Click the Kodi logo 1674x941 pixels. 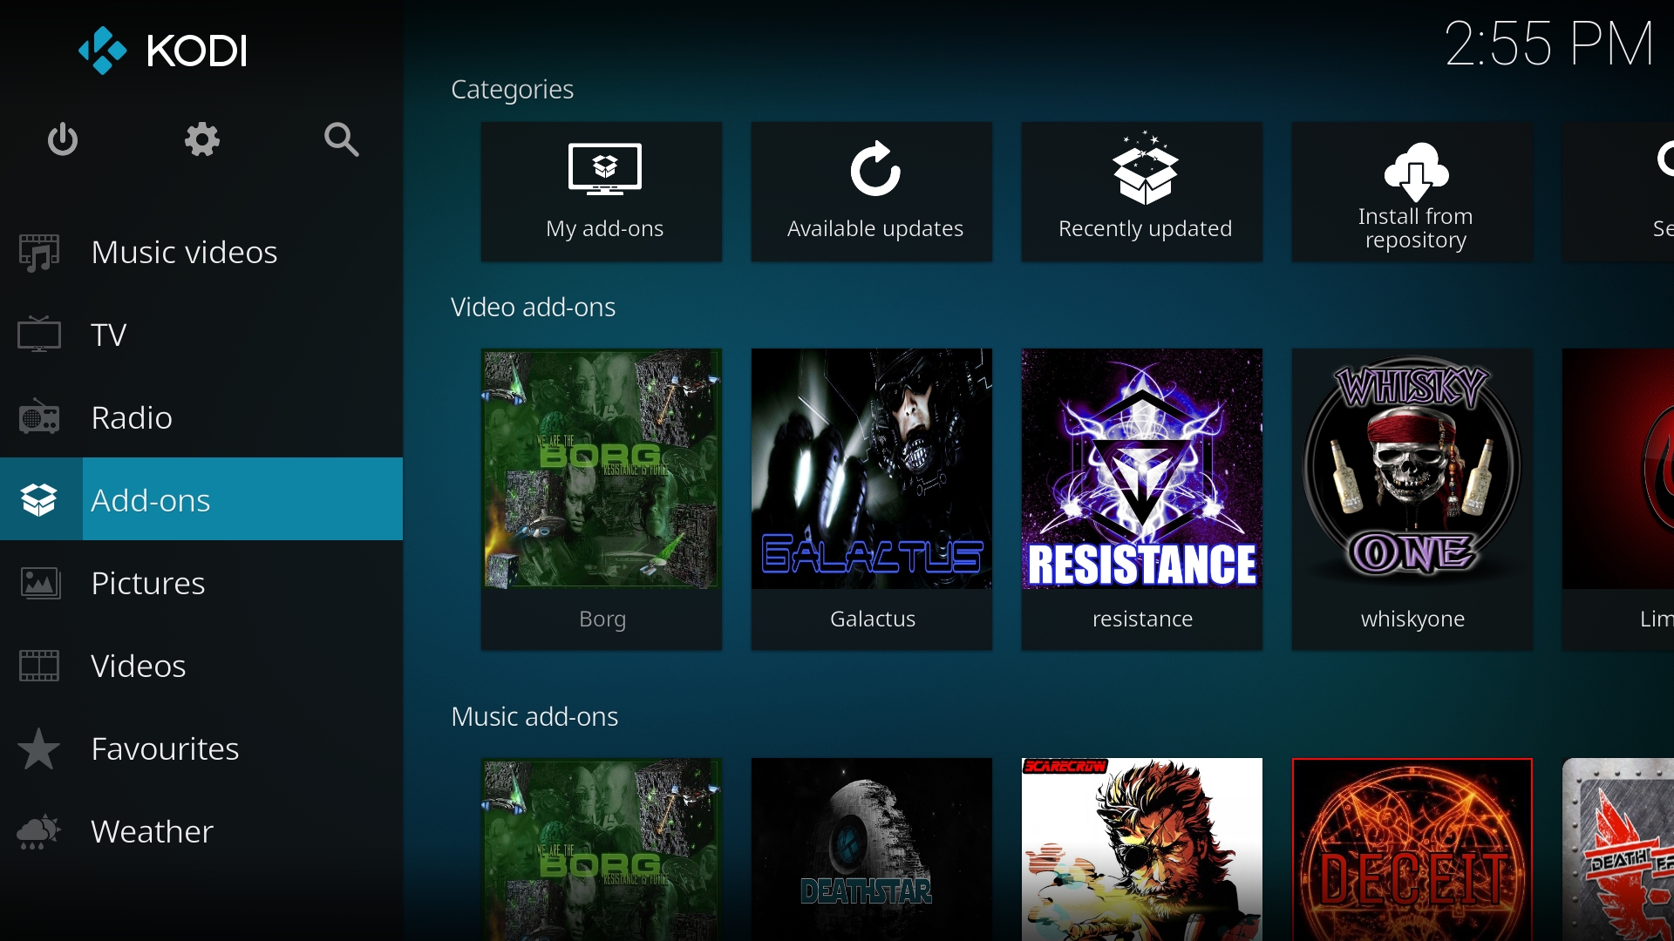pos(163,51)
